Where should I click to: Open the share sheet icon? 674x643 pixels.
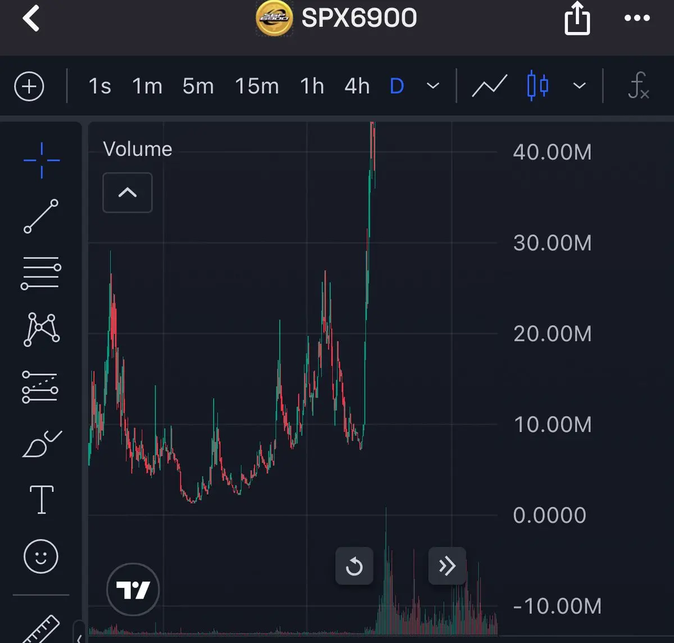pos(577,18)
